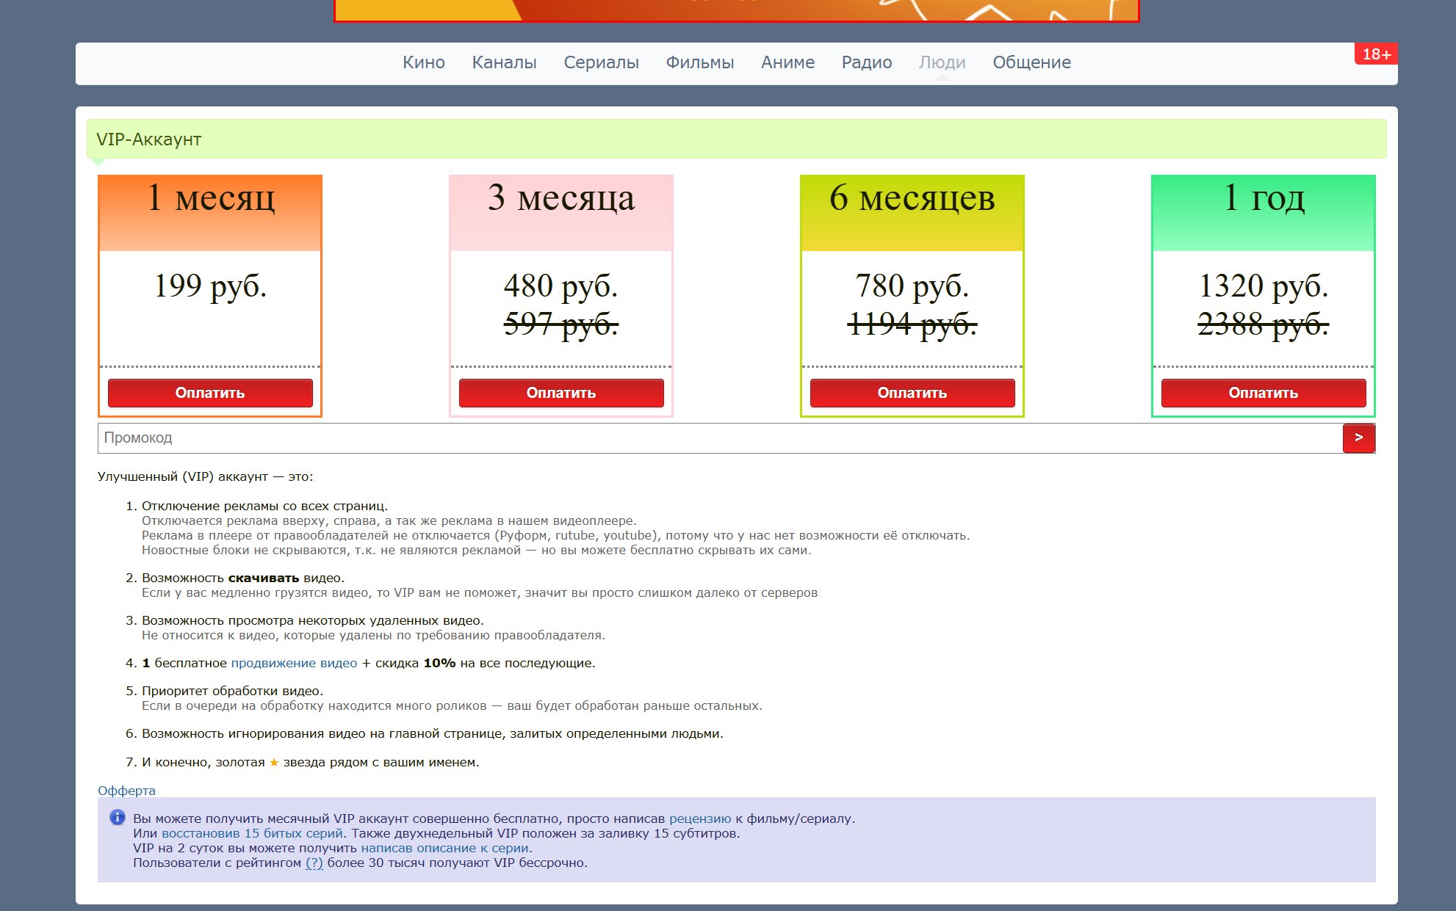The height and width of the screenshot is (911, 1456).
Task: Open the Кино menu item
Action: pos(423,62)
